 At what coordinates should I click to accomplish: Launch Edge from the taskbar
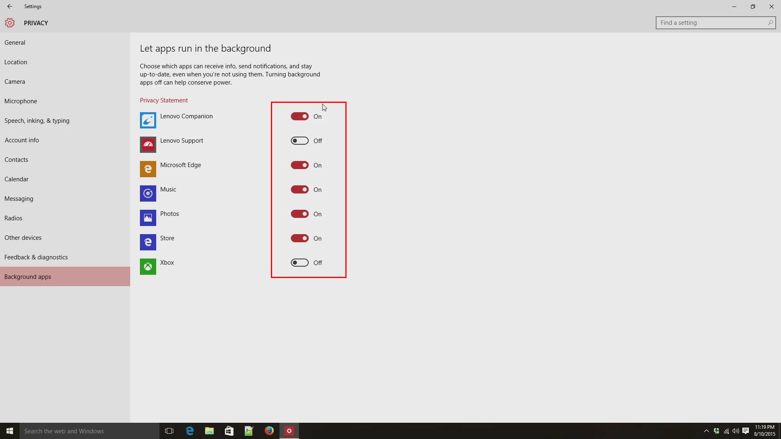tap(190, 431)
